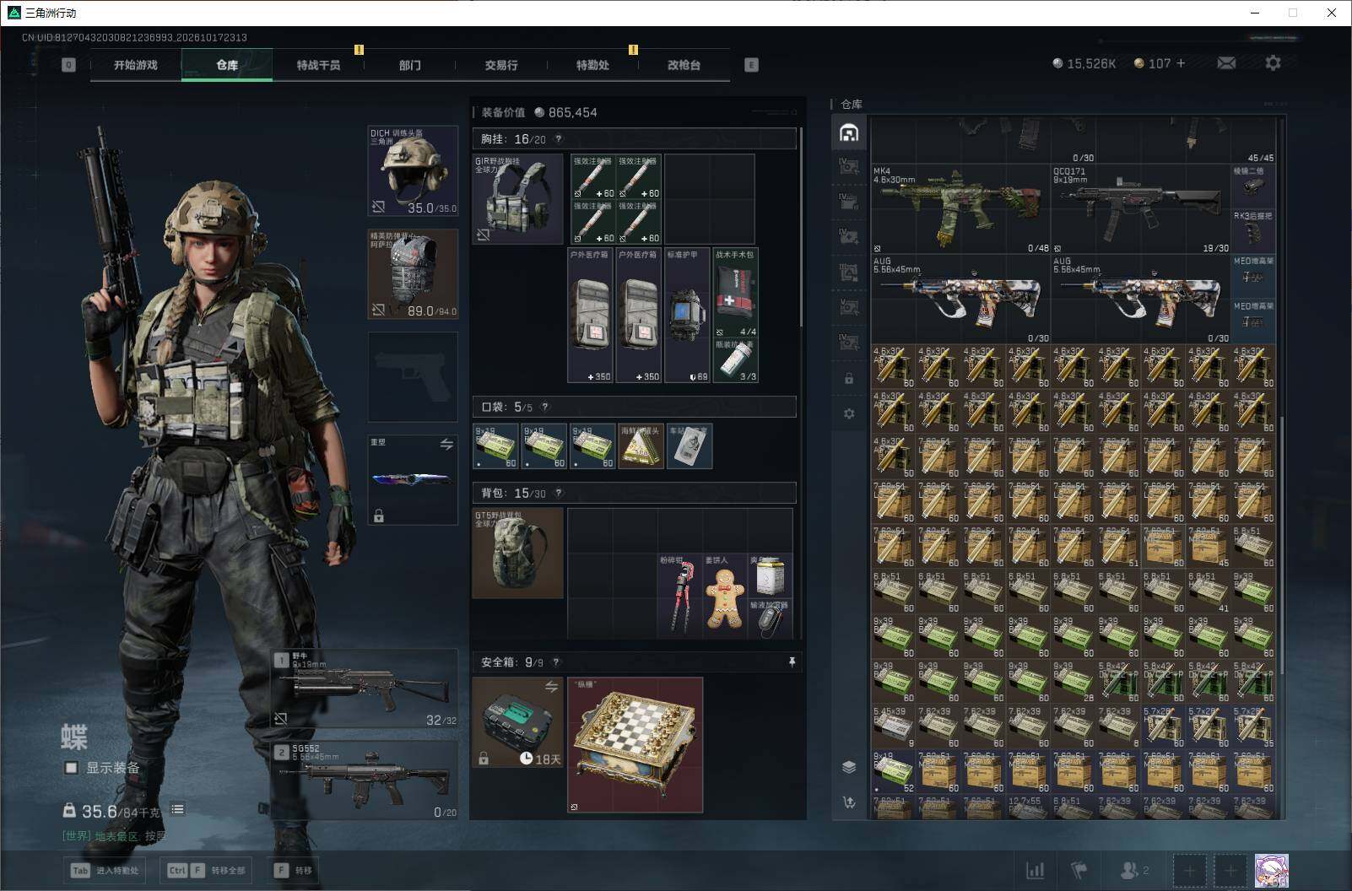
Task: Expand the weight details list icon
Action: [x=177, y=810]
